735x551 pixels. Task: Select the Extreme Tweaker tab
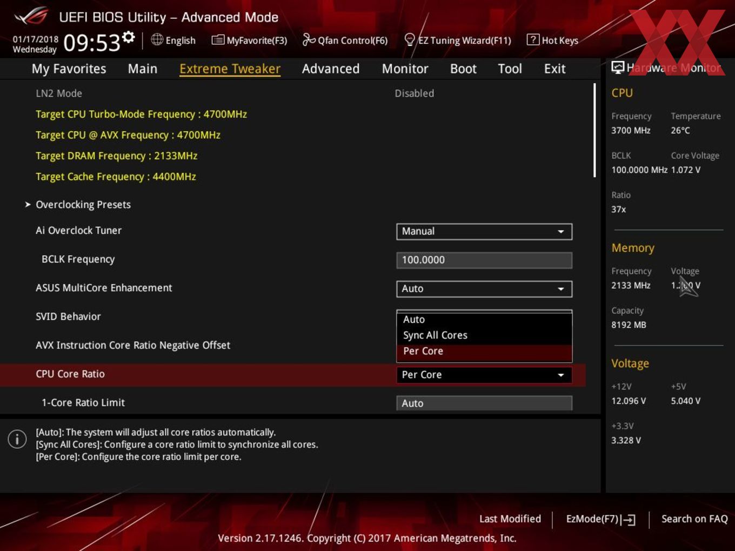tap(230, 69)
